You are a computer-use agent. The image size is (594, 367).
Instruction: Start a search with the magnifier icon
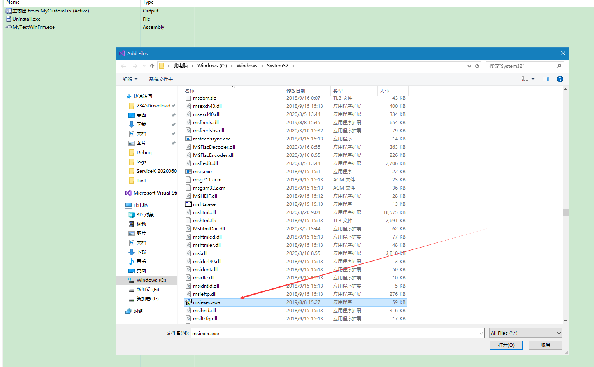click(559, 66)
